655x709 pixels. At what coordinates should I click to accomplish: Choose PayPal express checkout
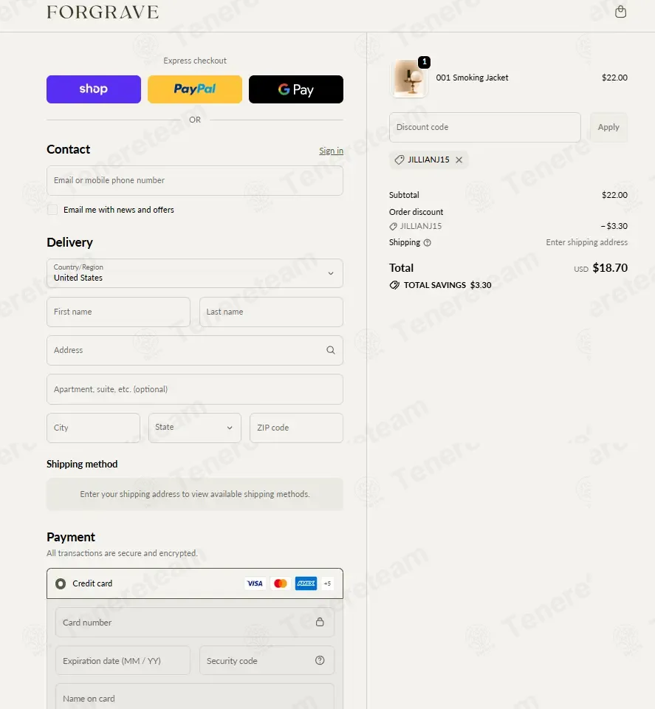click(x=195, y=89)
